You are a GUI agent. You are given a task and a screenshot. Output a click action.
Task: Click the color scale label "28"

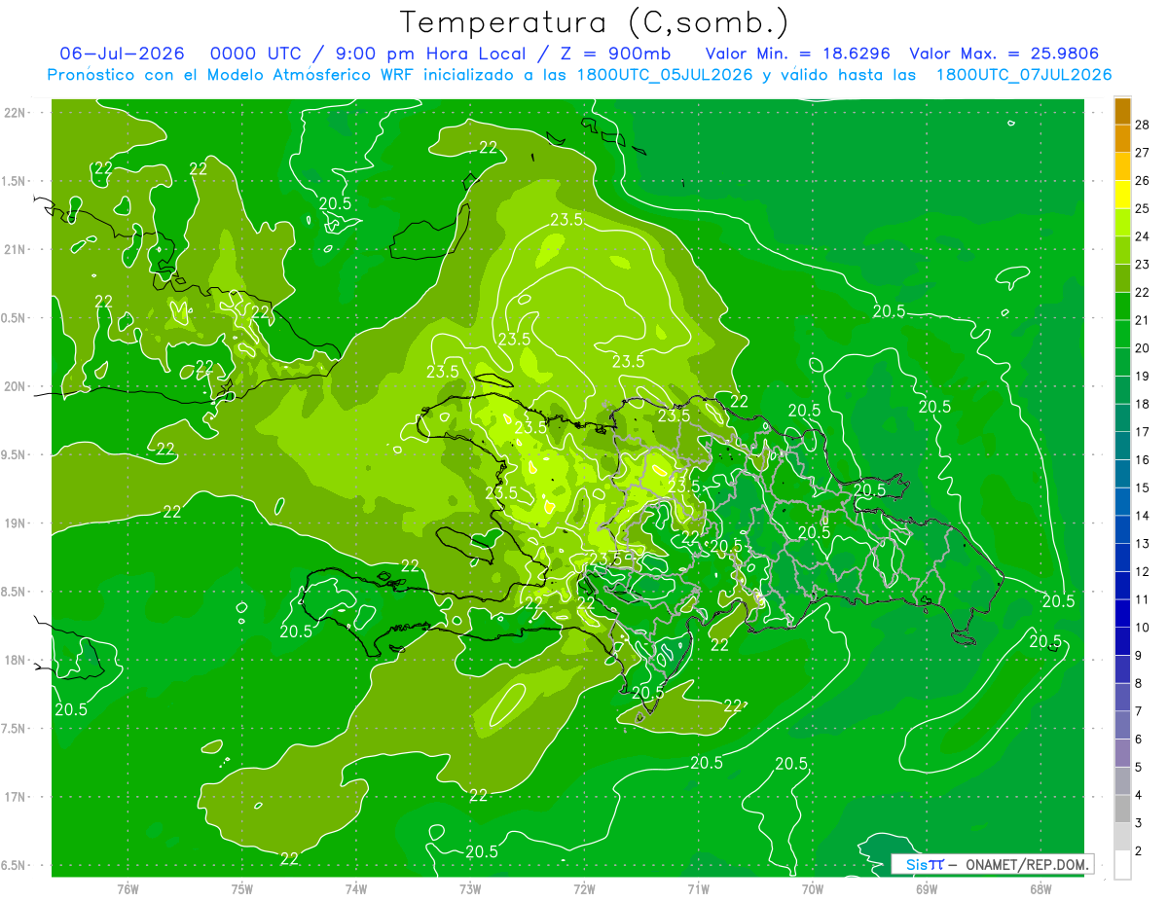[x=1142, y=125]
